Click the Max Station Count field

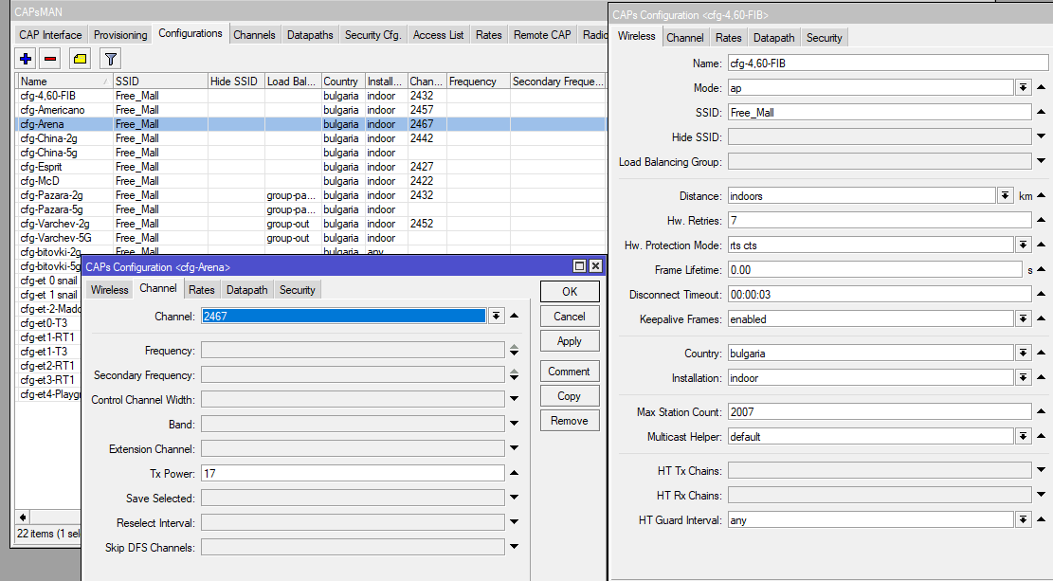point(880,411)
